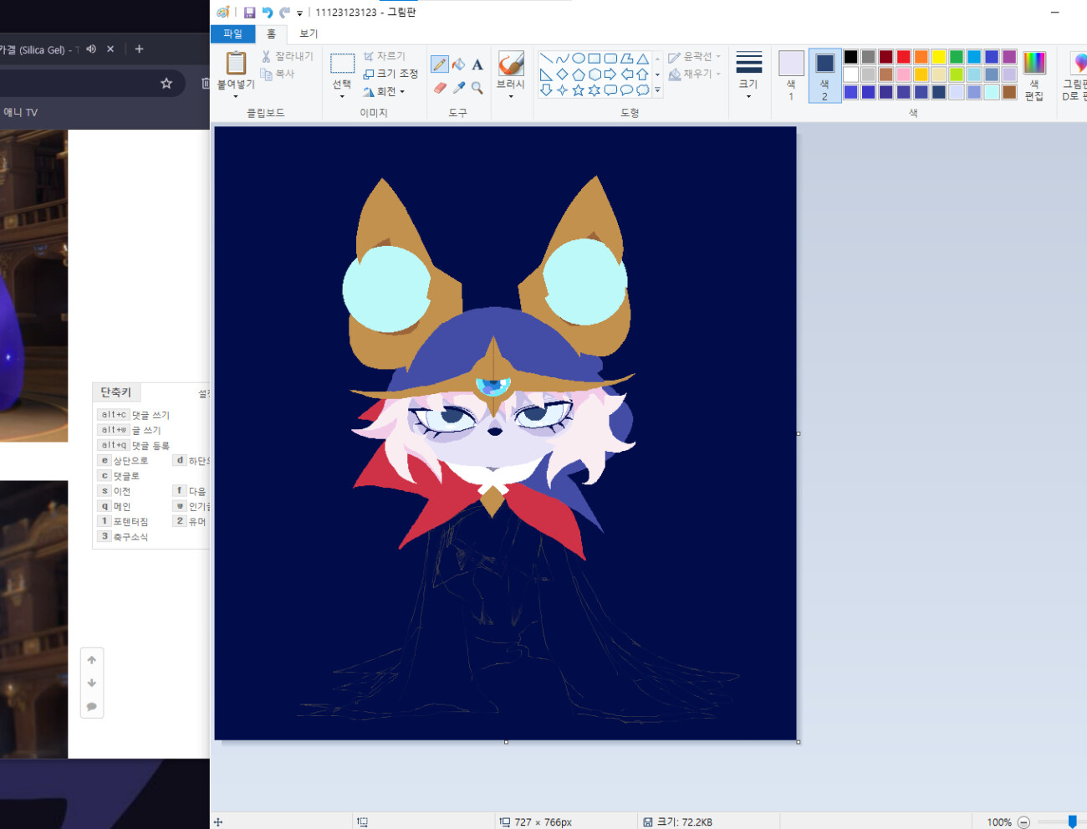Viewport: 1087px width, 829px height.
Task: Click Undo in the quick access toolbar
Action: pos(266,12)
